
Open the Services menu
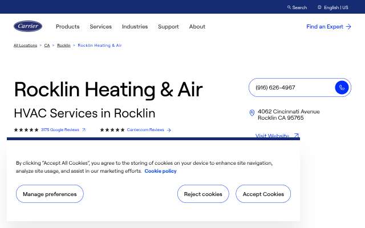point(101,27)
